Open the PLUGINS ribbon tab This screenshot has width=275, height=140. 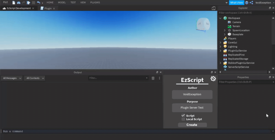pyautogui.click(x=95, y=2)
